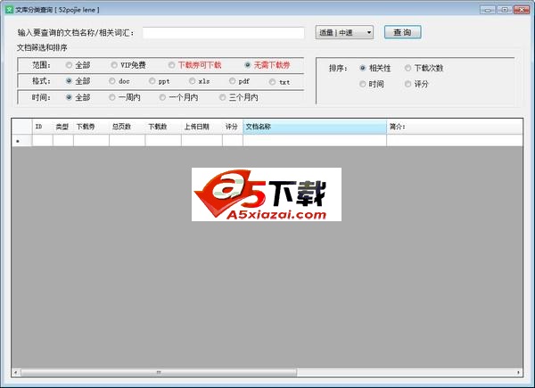Minimize the 文库分类查询 window
This screenshot has height=388, width=535.
click(x=488, y=10)
